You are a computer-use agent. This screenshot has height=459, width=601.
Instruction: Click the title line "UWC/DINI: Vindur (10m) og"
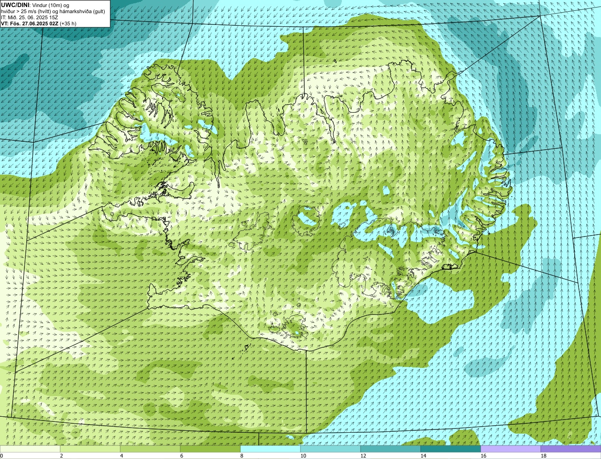click(x=35, y=5)
